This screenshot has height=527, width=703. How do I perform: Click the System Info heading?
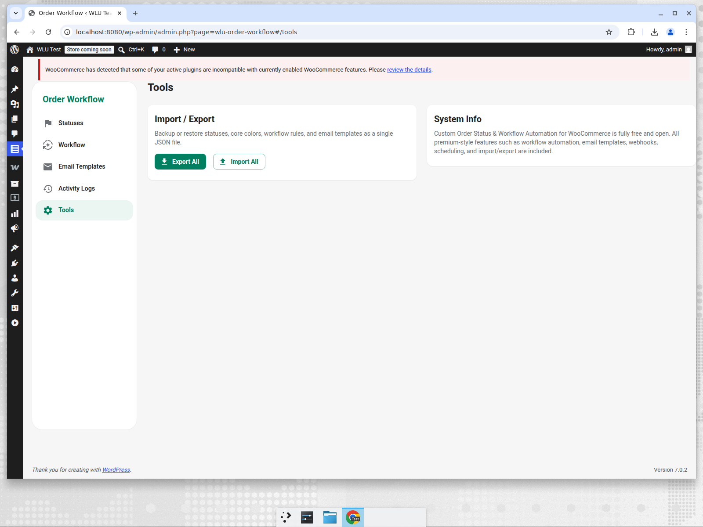click(x=458, y=119)
